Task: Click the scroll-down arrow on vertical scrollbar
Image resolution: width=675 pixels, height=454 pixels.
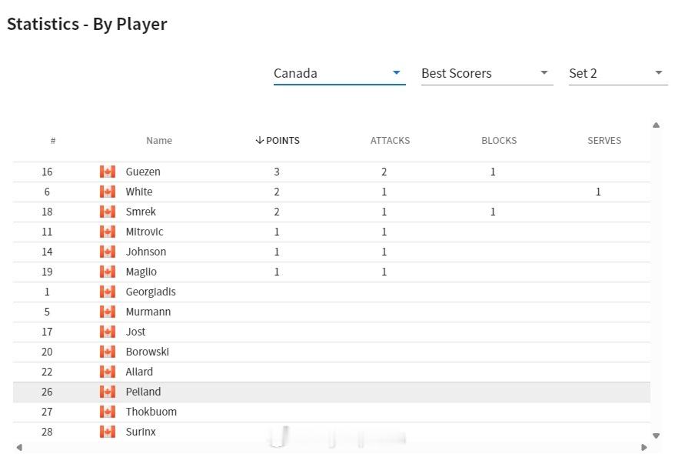Action: click(x=656, y=436)
